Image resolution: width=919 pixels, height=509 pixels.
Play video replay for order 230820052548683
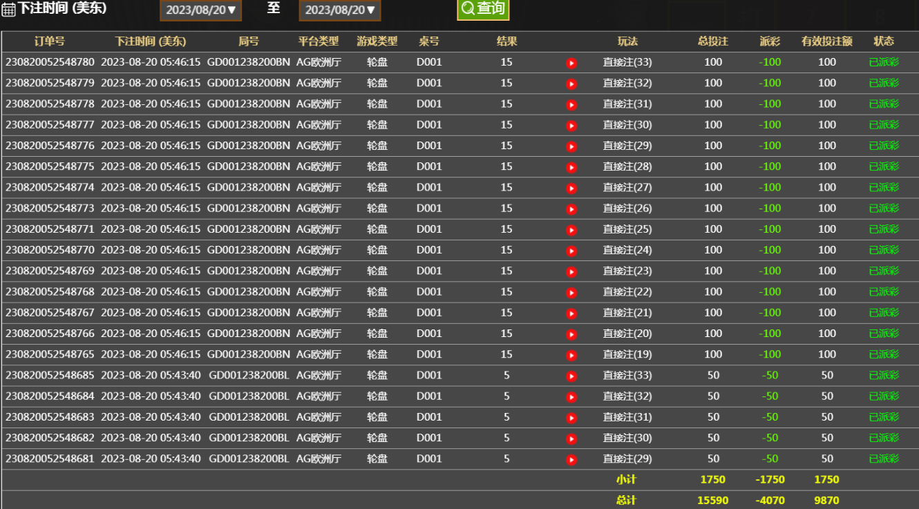pos(571,418)
